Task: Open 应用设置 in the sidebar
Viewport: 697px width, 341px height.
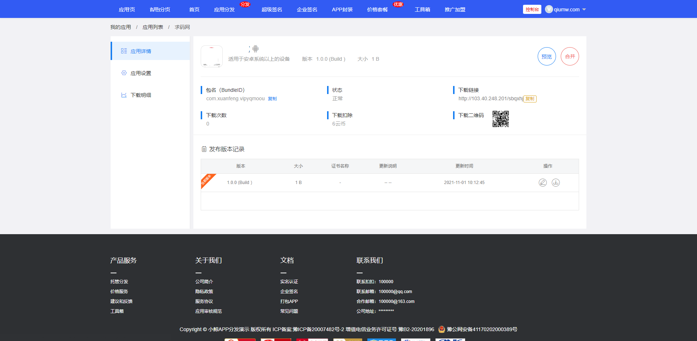Action: point(141,73)
